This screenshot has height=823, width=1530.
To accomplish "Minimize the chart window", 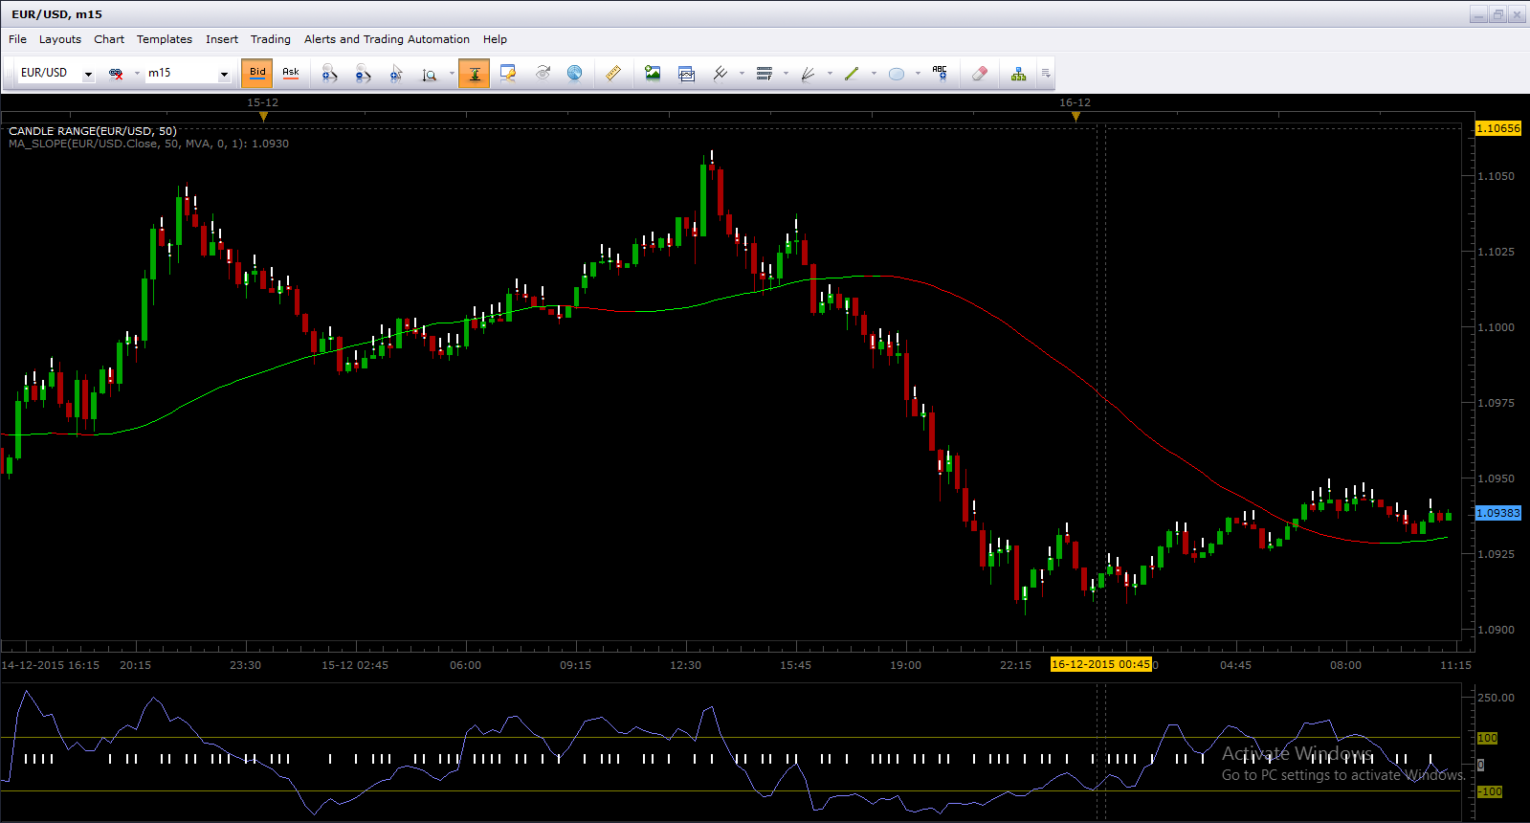I will tap(1479, 14).
